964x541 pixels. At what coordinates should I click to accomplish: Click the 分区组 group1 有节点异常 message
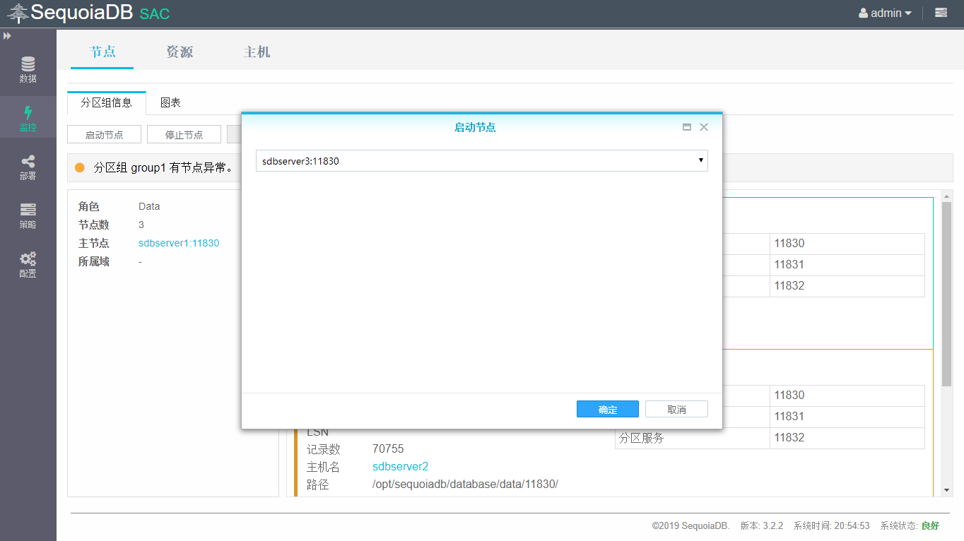coord(163,168)
